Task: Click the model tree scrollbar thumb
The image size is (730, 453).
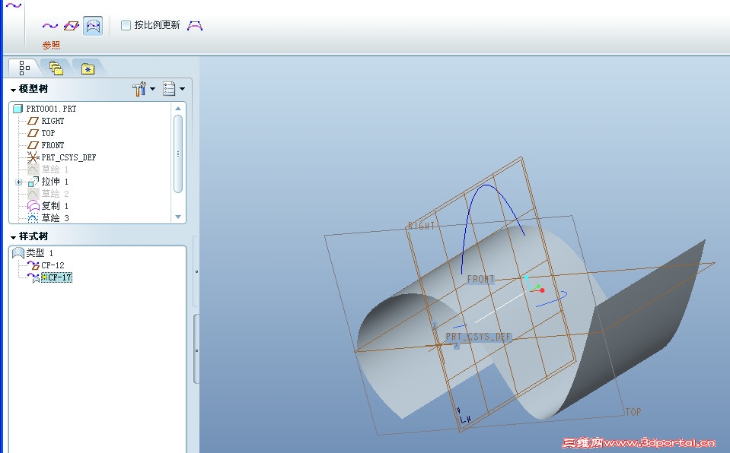Action: (x=178, y=154)
